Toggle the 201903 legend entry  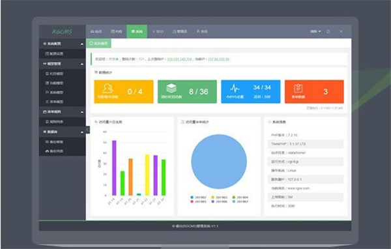click(x=220, y=198)
